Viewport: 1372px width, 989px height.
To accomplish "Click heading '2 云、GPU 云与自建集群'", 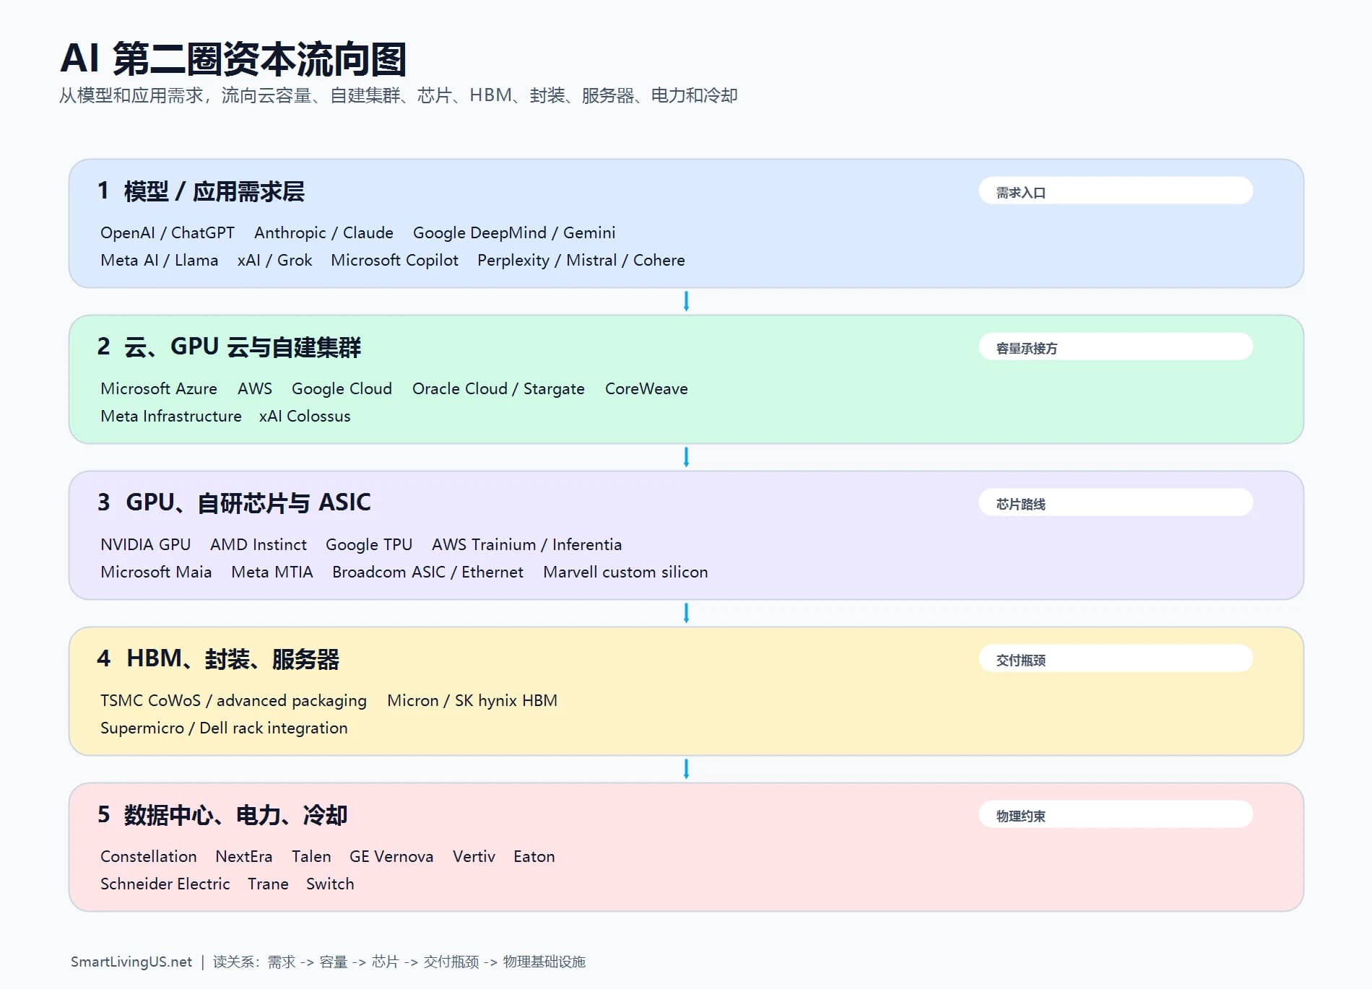I will (x=229, y=347).
